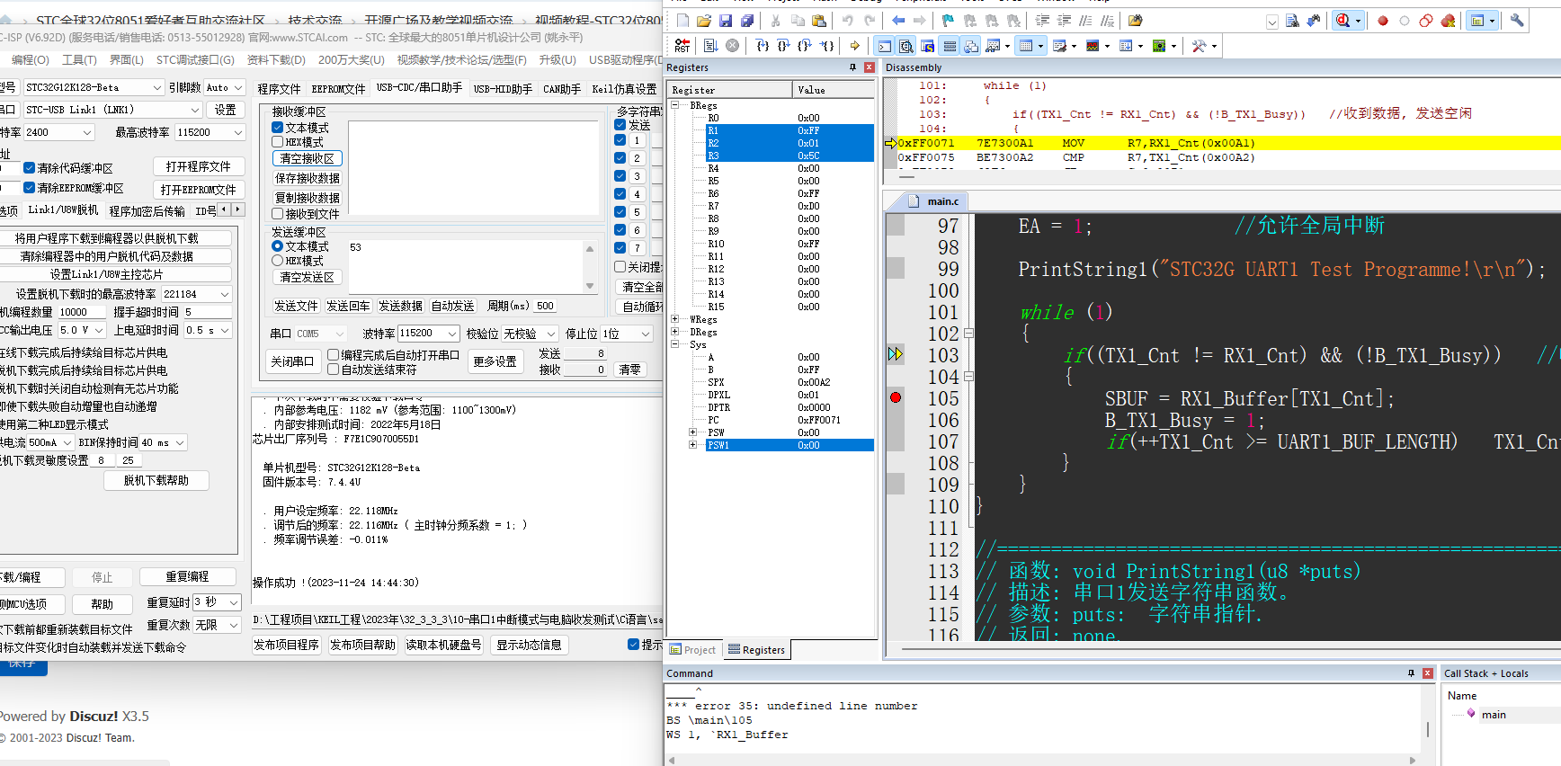Image resolution: width=1561 pixels, height=766 pixels.
Task: Click the Undo arrow icon
Action: pyautogui.click(x=848, y=21)
